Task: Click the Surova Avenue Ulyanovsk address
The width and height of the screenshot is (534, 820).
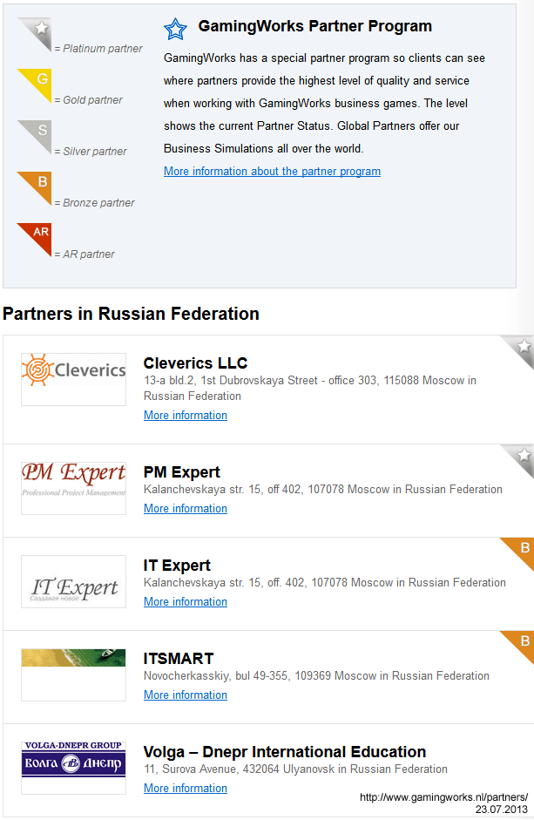Action: pyautogui.click(x=295, y=769)
